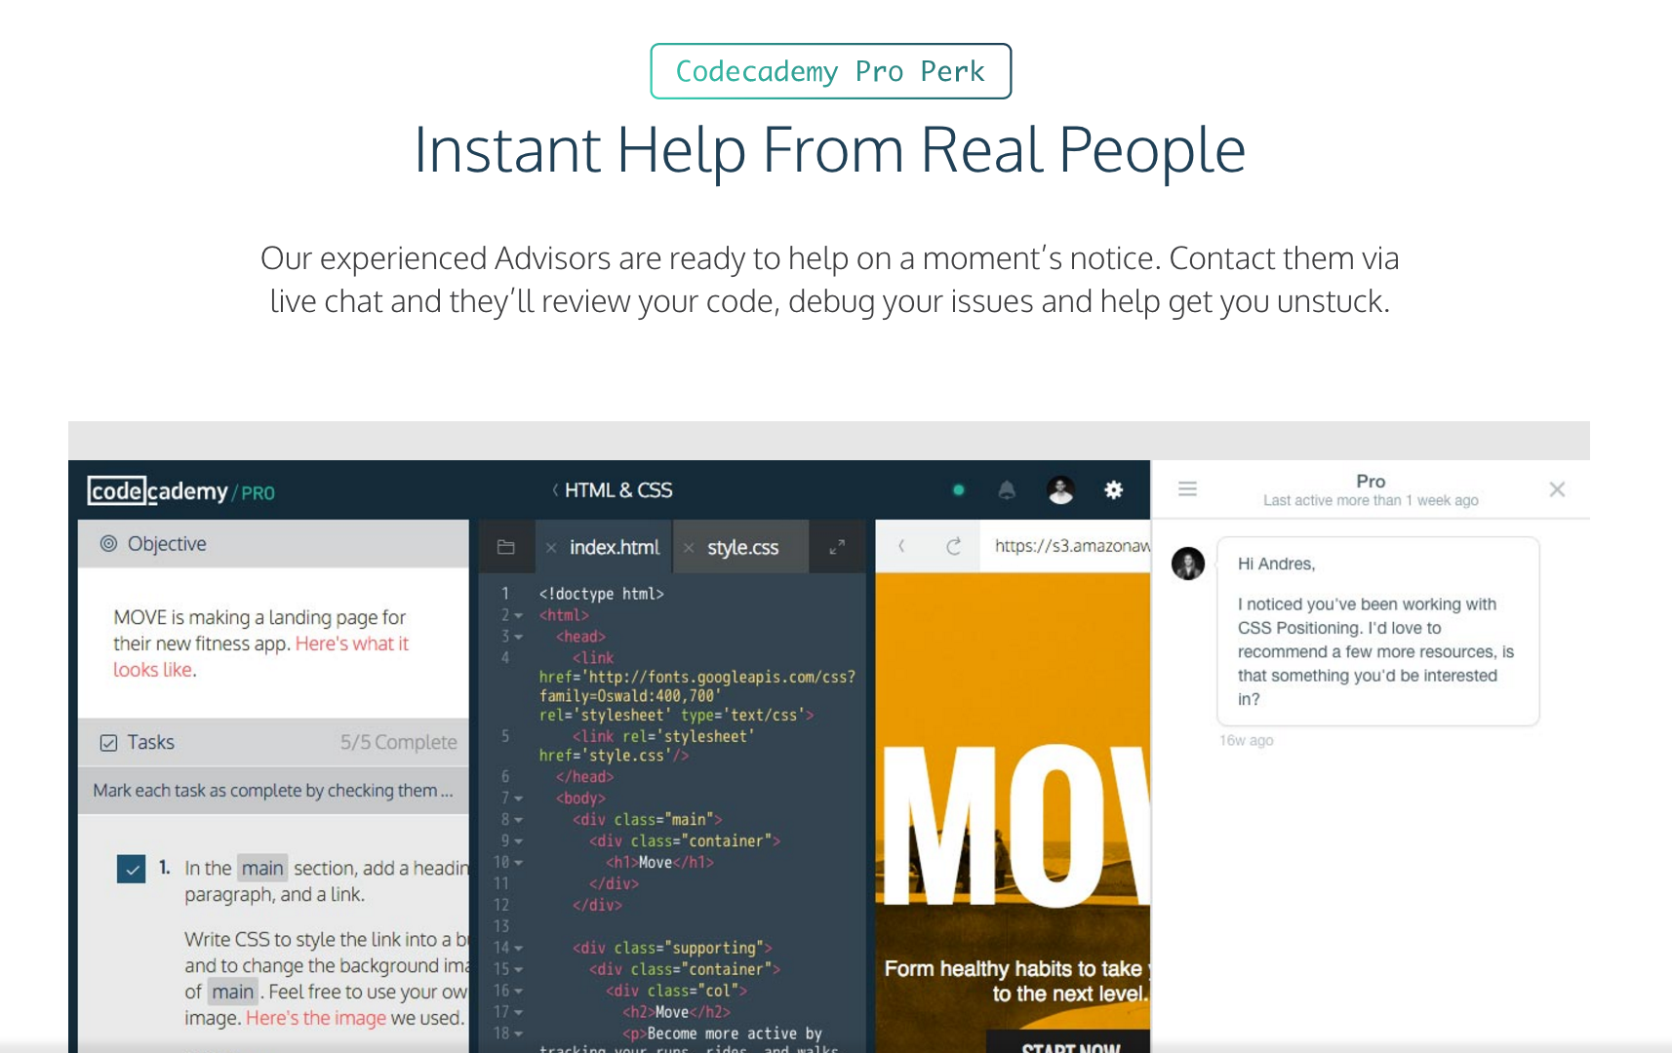Fold the container div at line 9
The height and width of the screenshot is (1053, 1672).
tap(518, 842)
